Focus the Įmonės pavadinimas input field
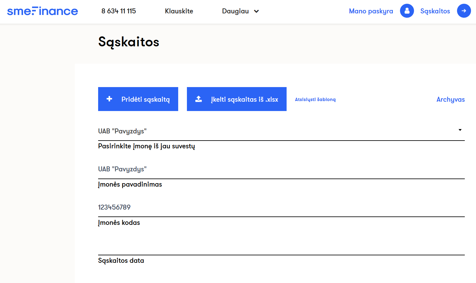476x283 pixels. pos(281,169)
